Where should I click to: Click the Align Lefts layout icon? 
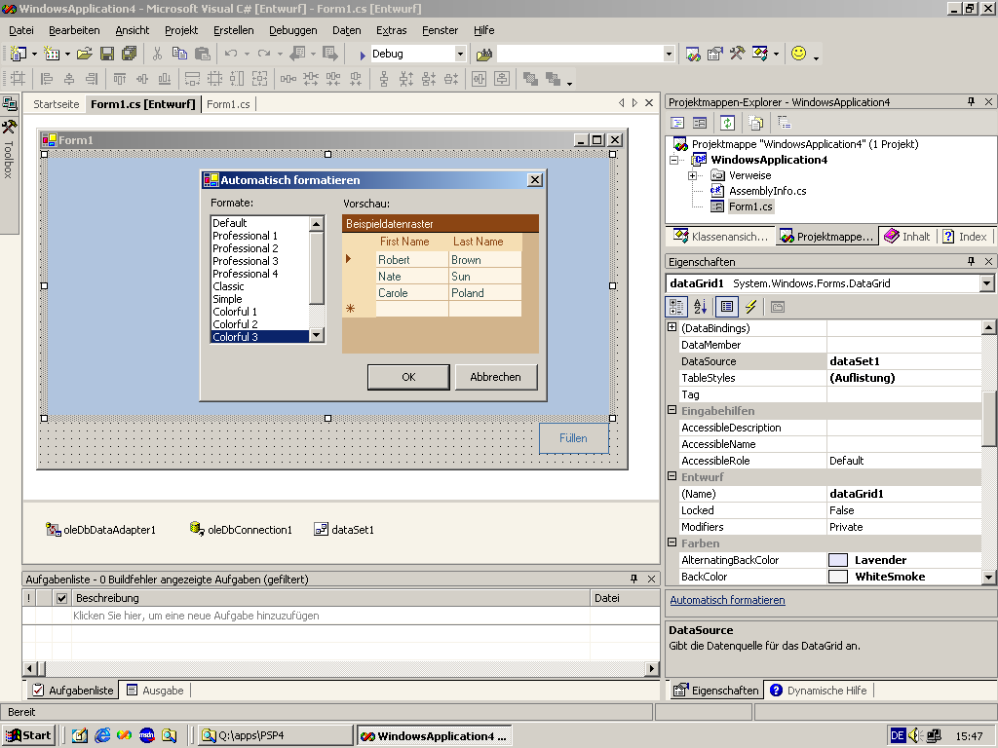47,79
